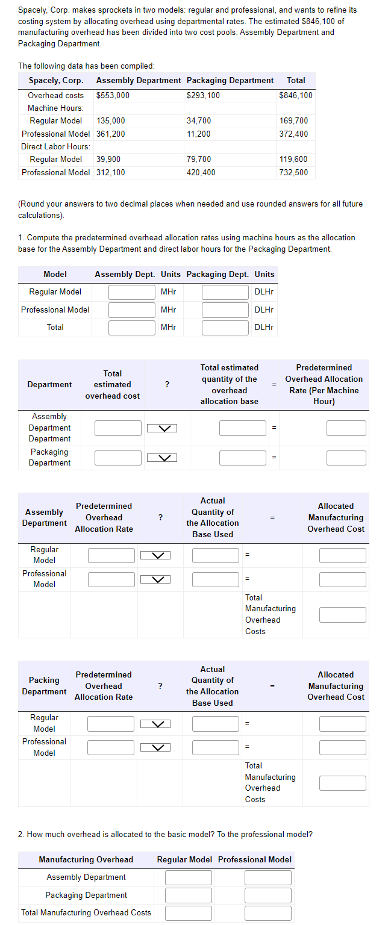Select the Total DLHr input box
Viewport: 391px width, 925px height.
coord(225,327)
